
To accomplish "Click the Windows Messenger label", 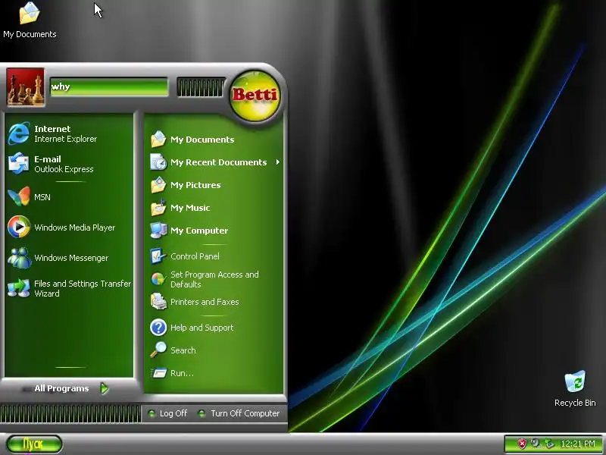I will 71,258.
